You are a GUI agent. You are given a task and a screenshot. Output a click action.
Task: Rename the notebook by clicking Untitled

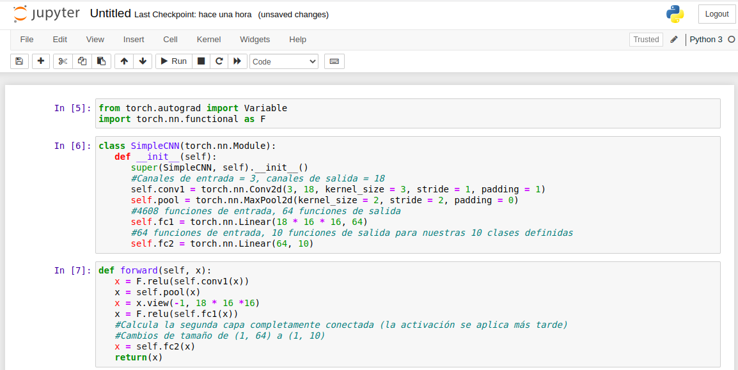tap(110, 13)
